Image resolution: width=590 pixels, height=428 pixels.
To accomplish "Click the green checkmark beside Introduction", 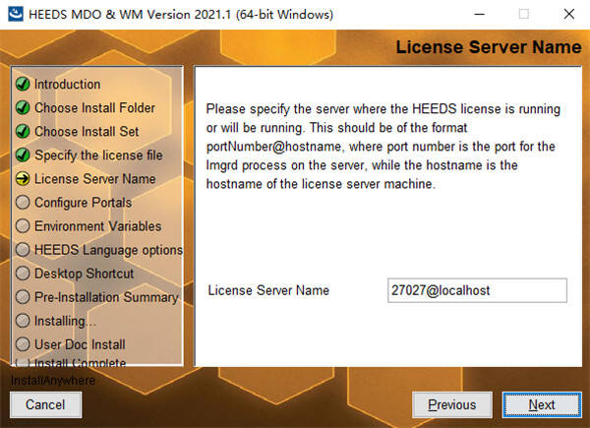I will click(22, 85).
